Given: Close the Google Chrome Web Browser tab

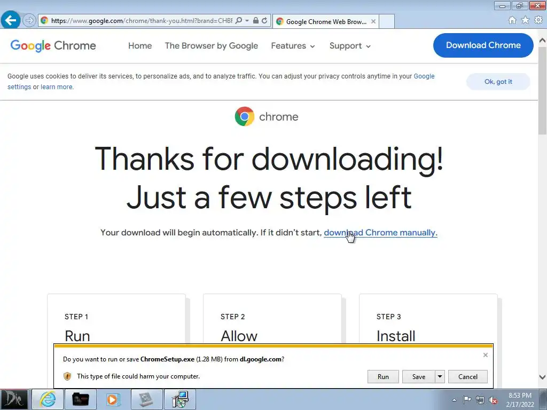Looking at the screenshot, I should tap(373, 21).
